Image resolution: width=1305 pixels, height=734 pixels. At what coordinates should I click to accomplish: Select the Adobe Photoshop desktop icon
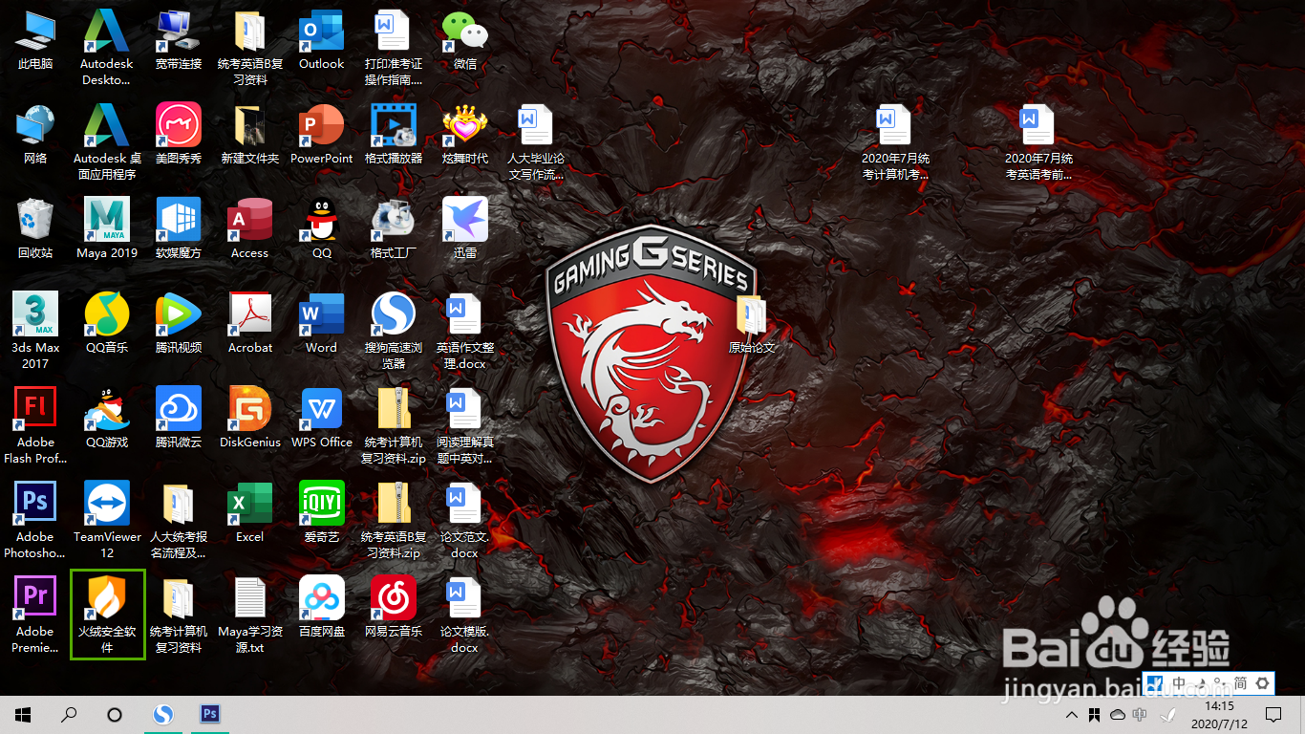(x=35, y=520)
